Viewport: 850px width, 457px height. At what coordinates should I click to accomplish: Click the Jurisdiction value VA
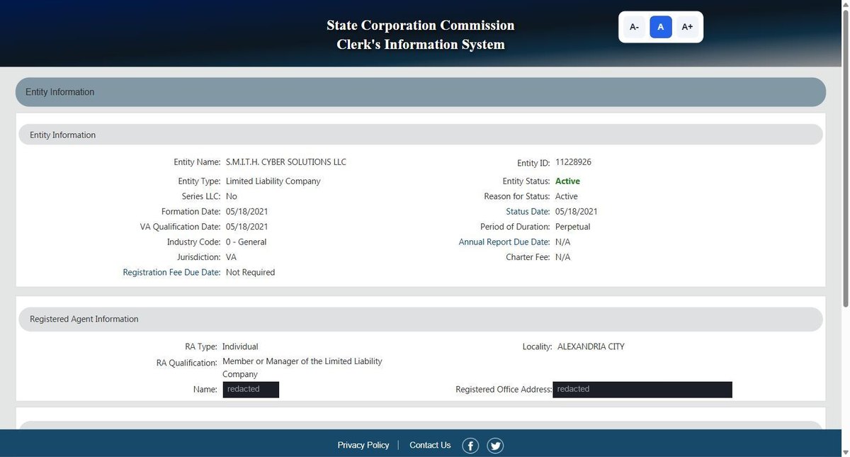pos(231,257)
